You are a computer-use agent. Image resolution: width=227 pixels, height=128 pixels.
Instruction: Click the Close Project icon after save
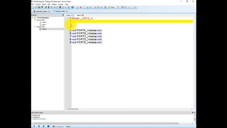point(42,7)
